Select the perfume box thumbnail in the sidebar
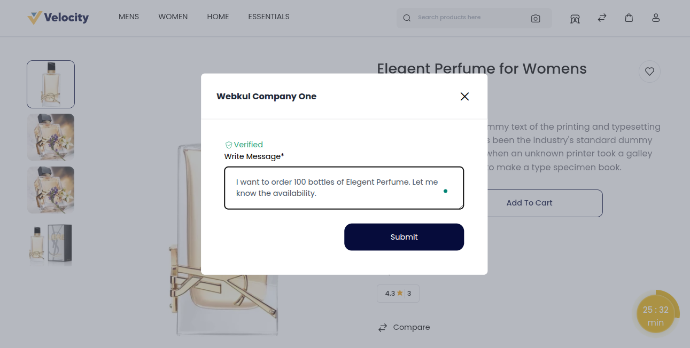The image size is (690, 348). [x=51, y=244]
